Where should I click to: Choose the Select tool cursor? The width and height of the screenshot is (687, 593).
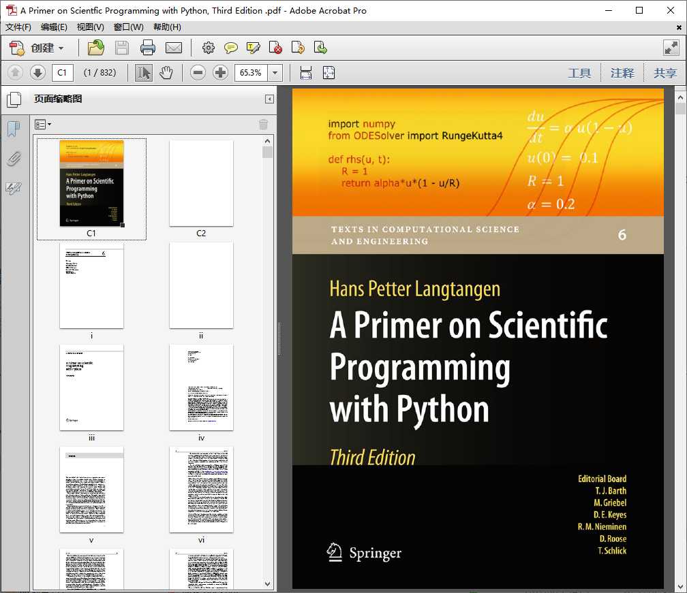[143, 73]
